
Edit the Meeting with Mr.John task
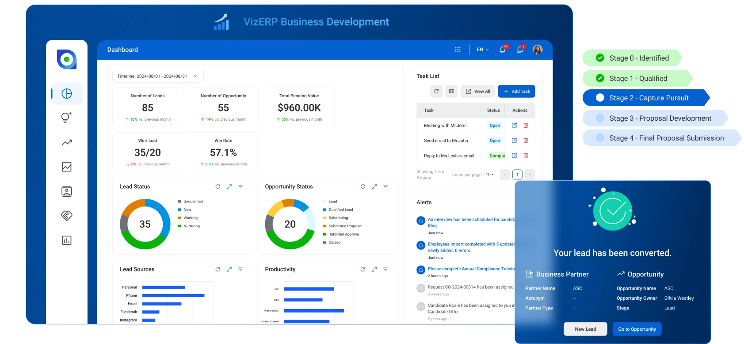(515, 125)
